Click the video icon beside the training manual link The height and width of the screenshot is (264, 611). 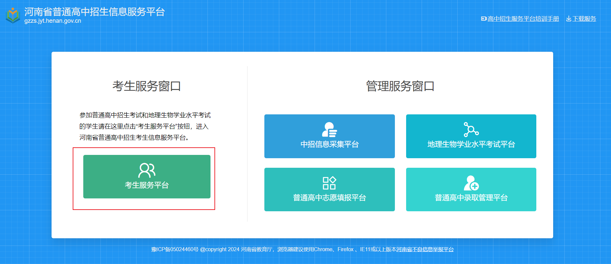484,19
